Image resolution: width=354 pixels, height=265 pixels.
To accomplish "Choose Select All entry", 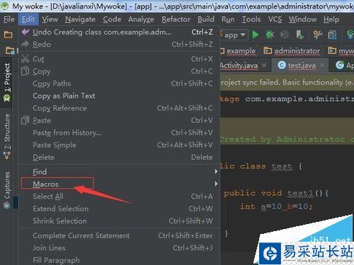I will tap(119, 196).
